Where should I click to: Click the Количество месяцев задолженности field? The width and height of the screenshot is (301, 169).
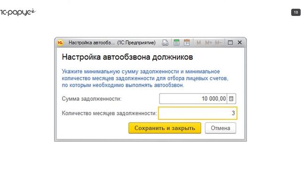point(198,113)
